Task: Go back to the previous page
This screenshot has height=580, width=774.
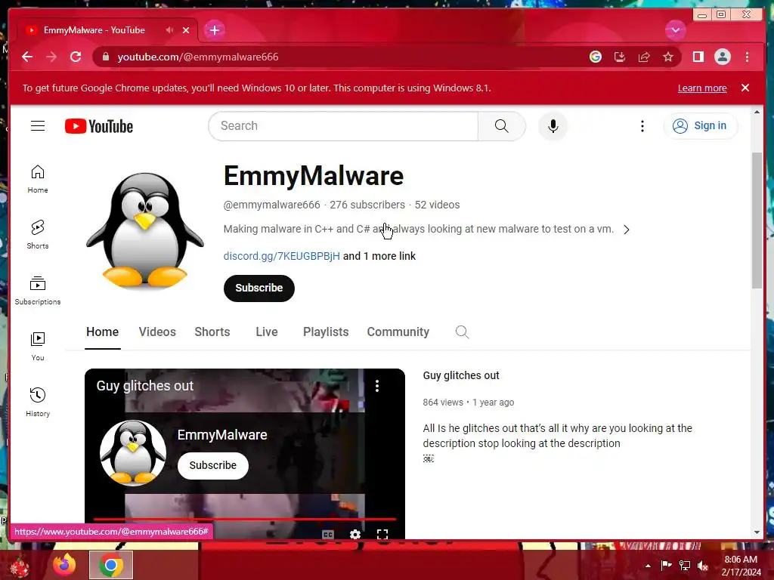Action: pos(27,57)
